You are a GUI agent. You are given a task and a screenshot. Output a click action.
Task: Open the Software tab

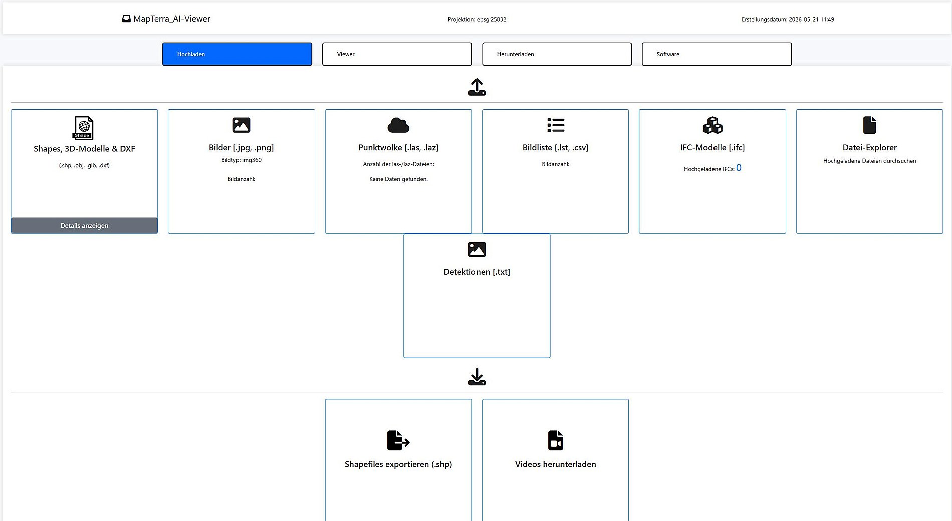point(717,54)
